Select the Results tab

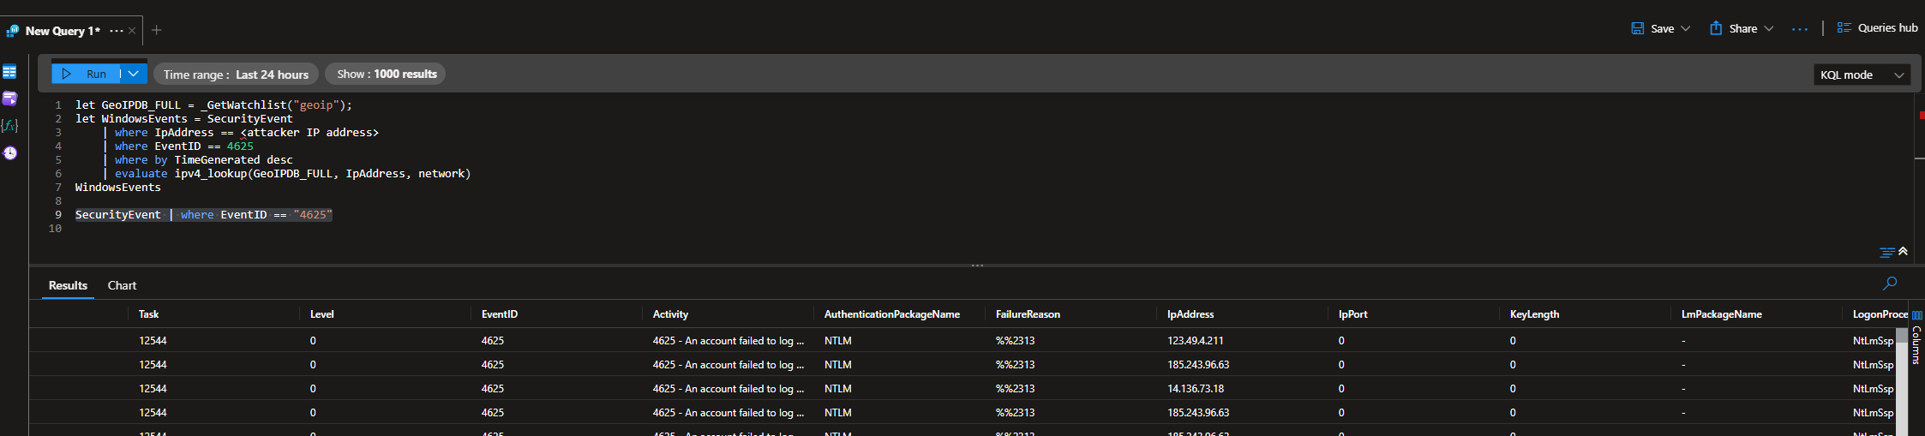coord(68,285)
